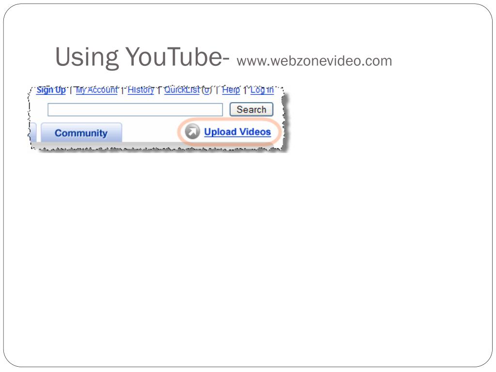Image resolution: width=496 pixels, height=372 pixels.
Task: Open the QuickList link
Action: tap(182, 90)
